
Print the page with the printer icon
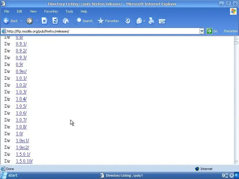click(151, 21)
